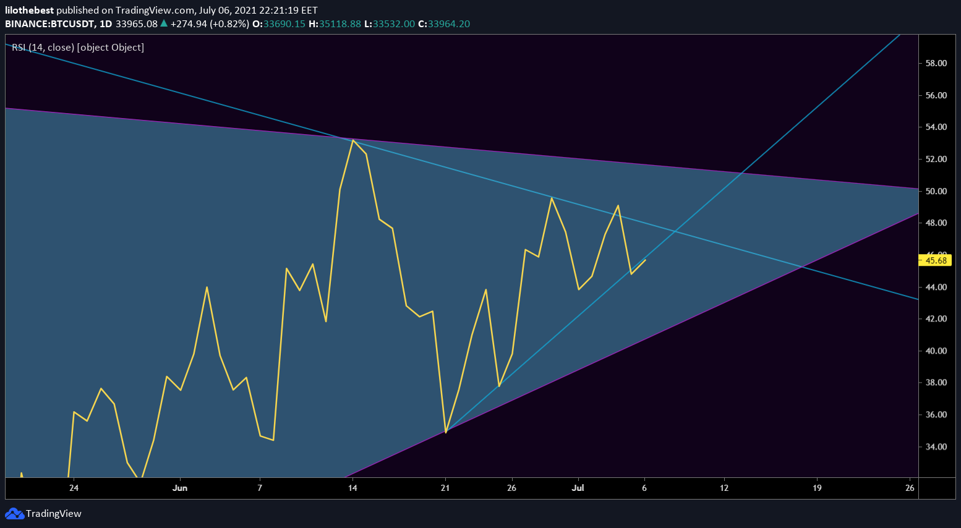Click the yellow 45.68 current value label
Viewport: 961px width, 528px height.
pos(936,260)
